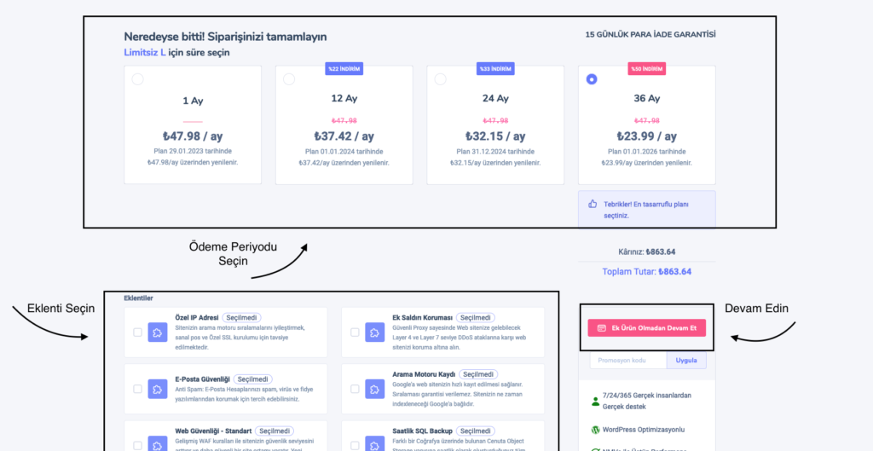Image resolution: width=873 pixels, height=451 pixels.
Task: Tick the Web Güvenliği - Standart checkbox
Action: (137, 445)
